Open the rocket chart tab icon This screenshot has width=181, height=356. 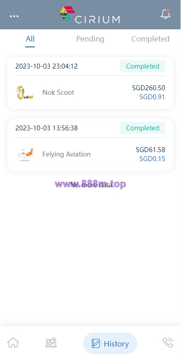coord(51,343)
